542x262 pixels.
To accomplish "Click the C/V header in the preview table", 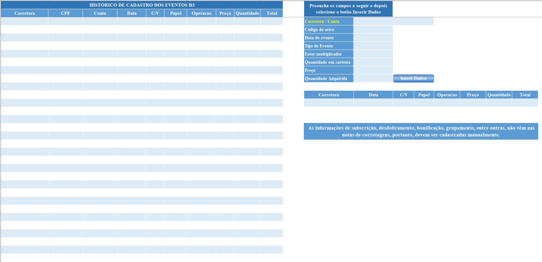I will pos(404,95).
